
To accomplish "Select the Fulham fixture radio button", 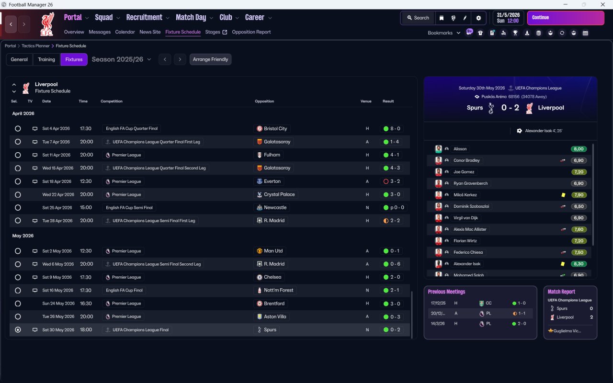I will click(18, 155).
